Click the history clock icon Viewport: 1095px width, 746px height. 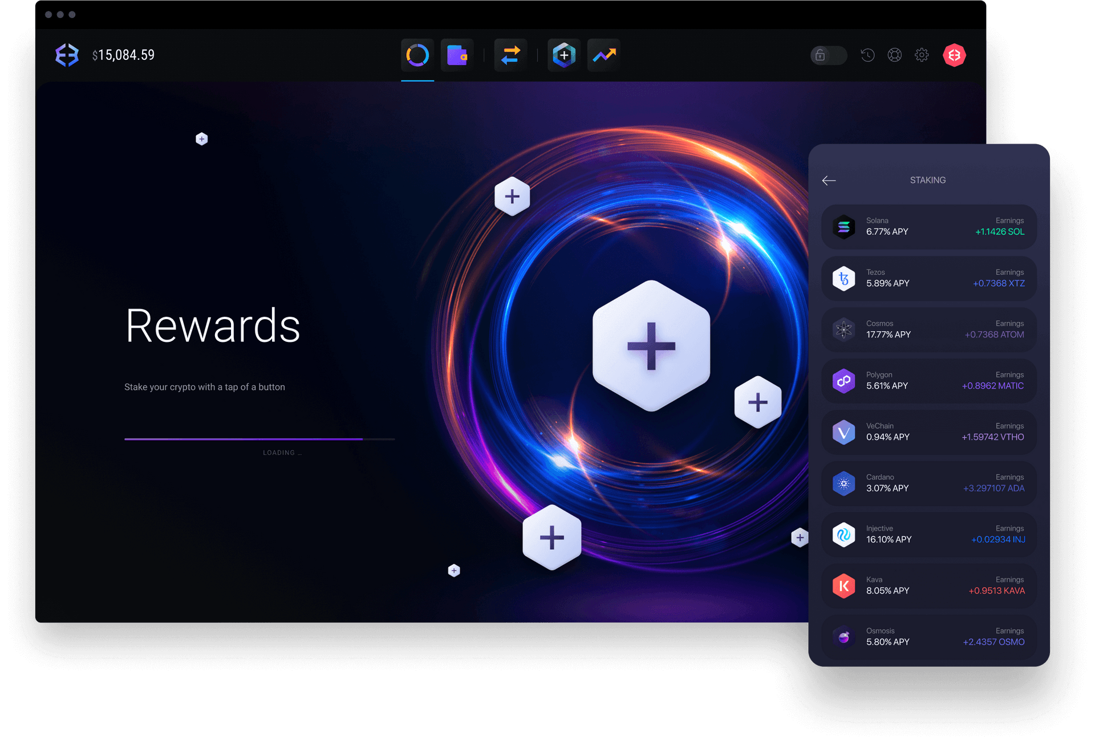click(867, 55)
